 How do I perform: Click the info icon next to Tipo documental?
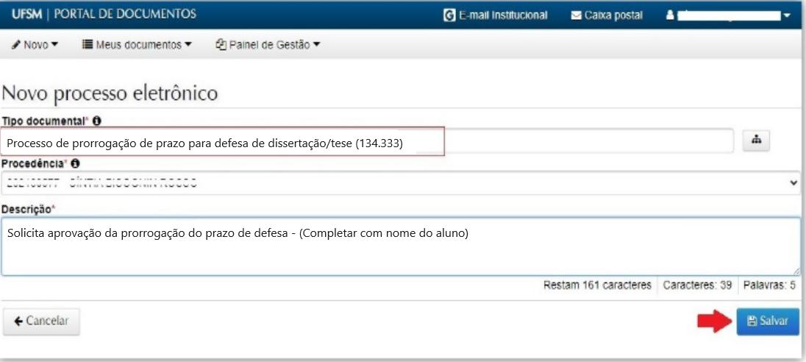[97, 121]
